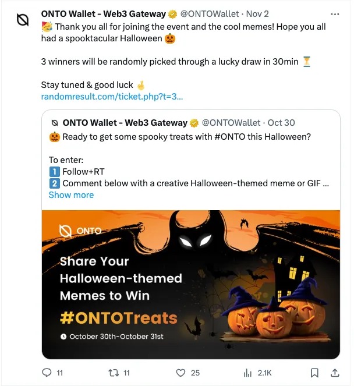Expand quoted tweet with Show more
The image size is (354, 386).
pyautogui.click(x=71, y=195)
